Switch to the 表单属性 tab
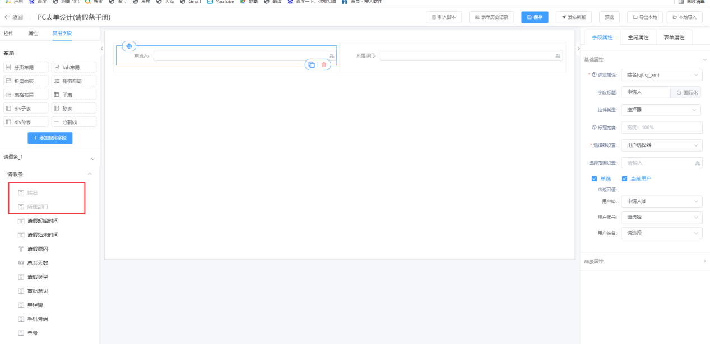This screenshot has height=344, width=710. point(674,37)
